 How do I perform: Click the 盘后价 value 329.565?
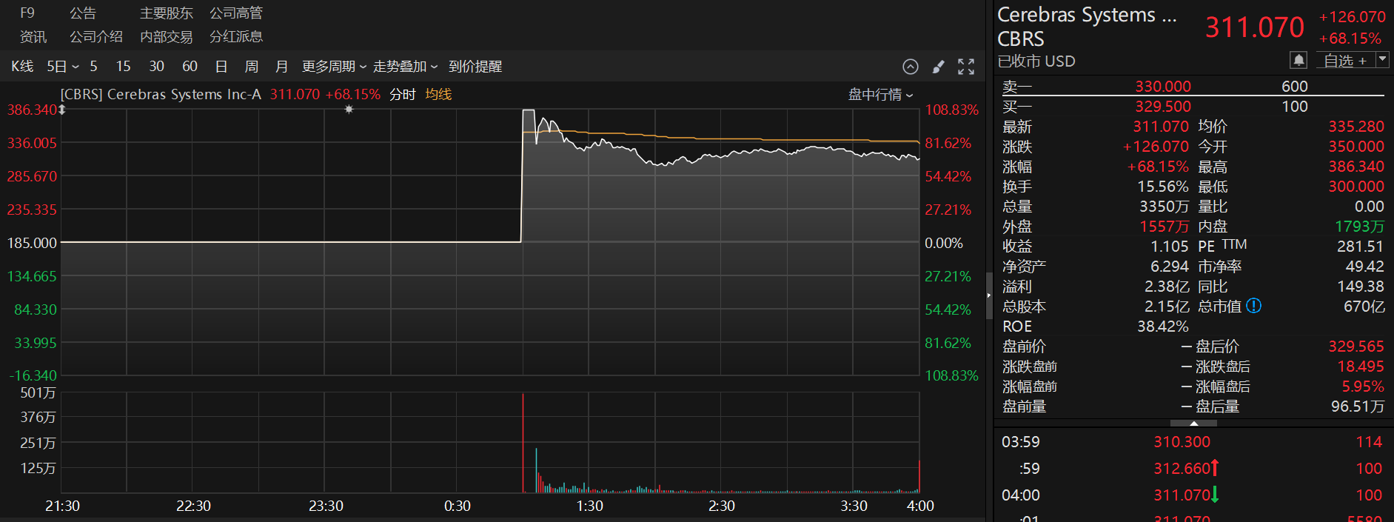pos(1356,347)
